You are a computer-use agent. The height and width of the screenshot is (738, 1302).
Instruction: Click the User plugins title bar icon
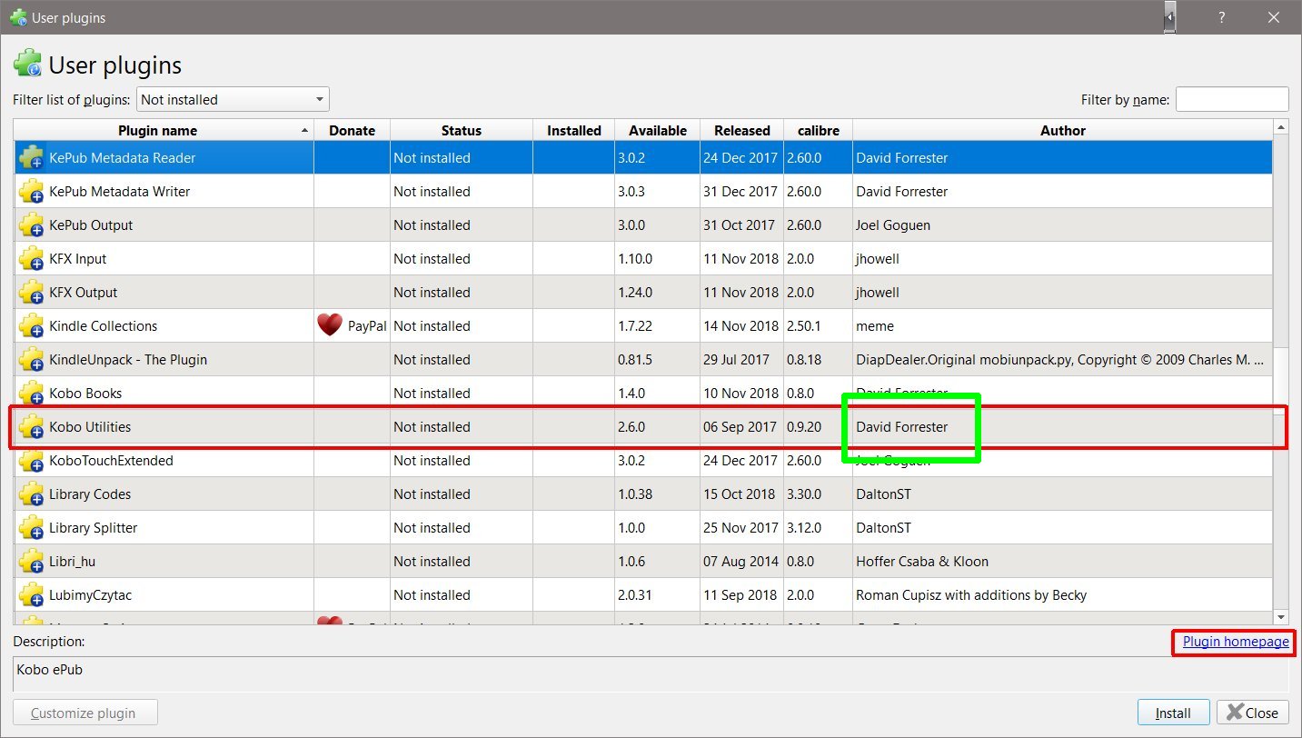(x=17, y=16)
